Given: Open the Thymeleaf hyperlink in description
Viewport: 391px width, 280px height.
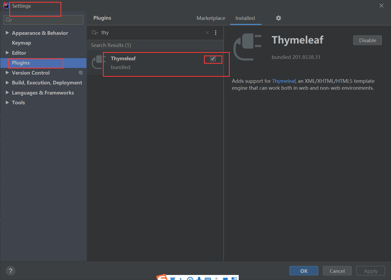Looking at the screenshot, I should (284, 81).
